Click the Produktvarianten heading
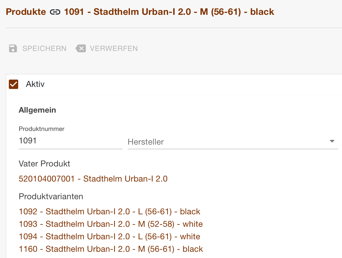Viewport: 342px width, 258px height. click(x=51, y=197)
